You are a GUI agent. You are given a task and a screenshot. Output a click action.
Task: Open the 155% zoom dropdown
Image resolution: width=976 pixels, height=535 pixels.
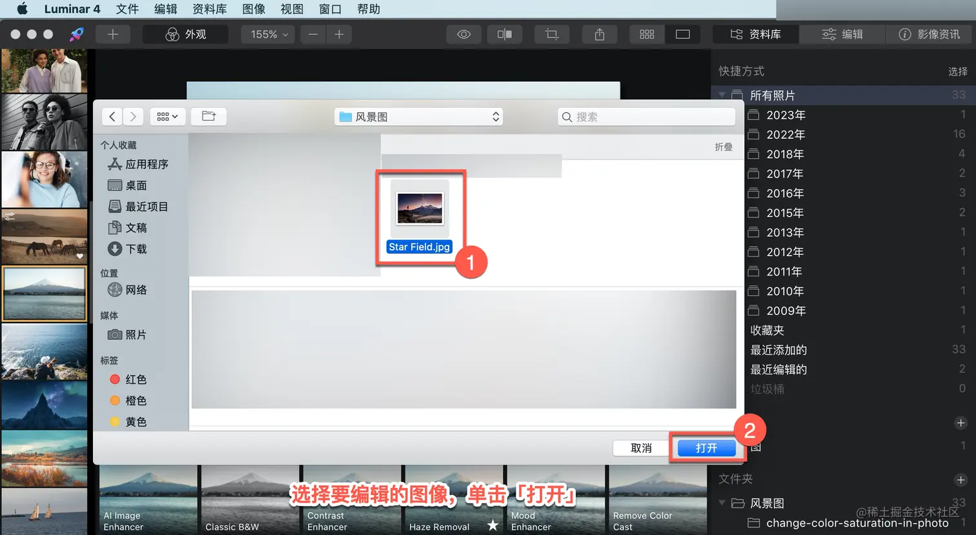pyautogui.click(x=268, y=34)
